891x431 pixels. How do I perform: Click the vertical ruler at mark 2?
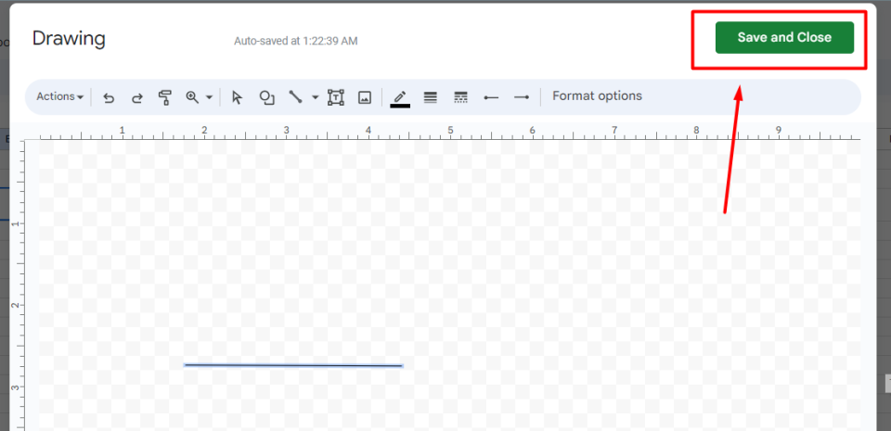click(16, 305)
